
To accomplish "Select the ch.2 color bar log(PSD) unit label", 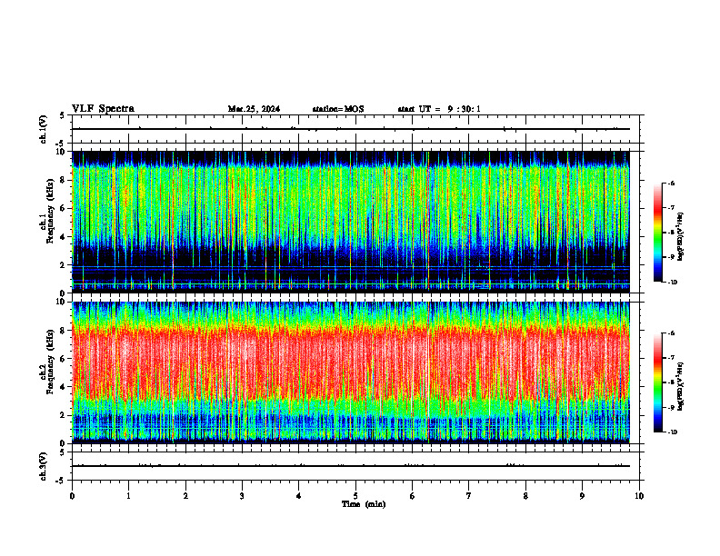I will (681, 387).
